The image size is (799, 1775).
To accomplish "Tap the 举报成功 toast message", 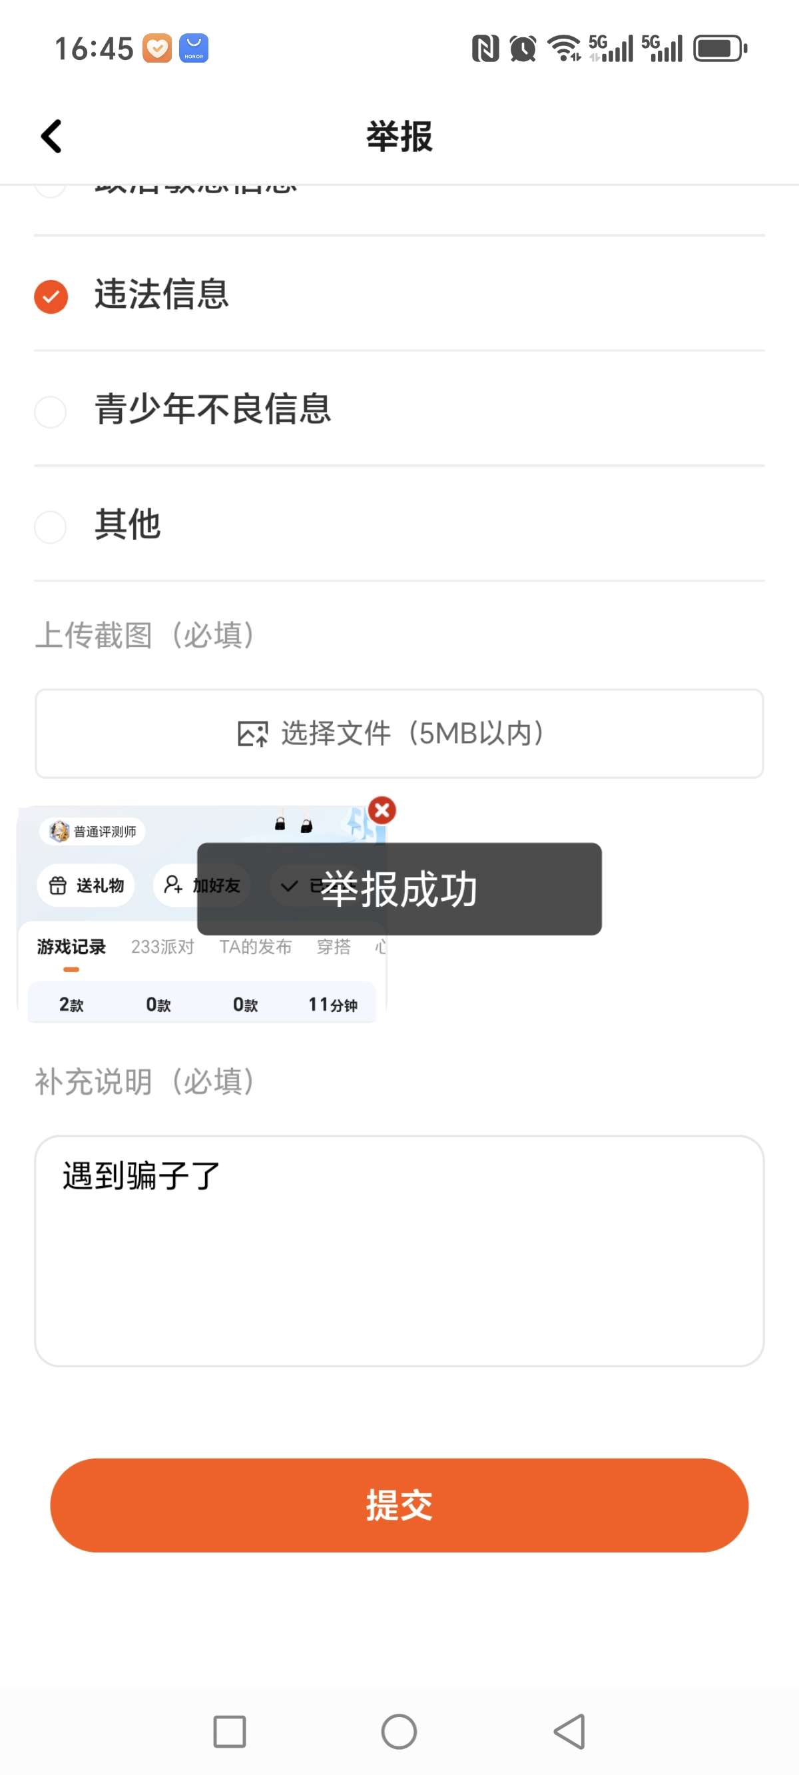I will point(400,889).
